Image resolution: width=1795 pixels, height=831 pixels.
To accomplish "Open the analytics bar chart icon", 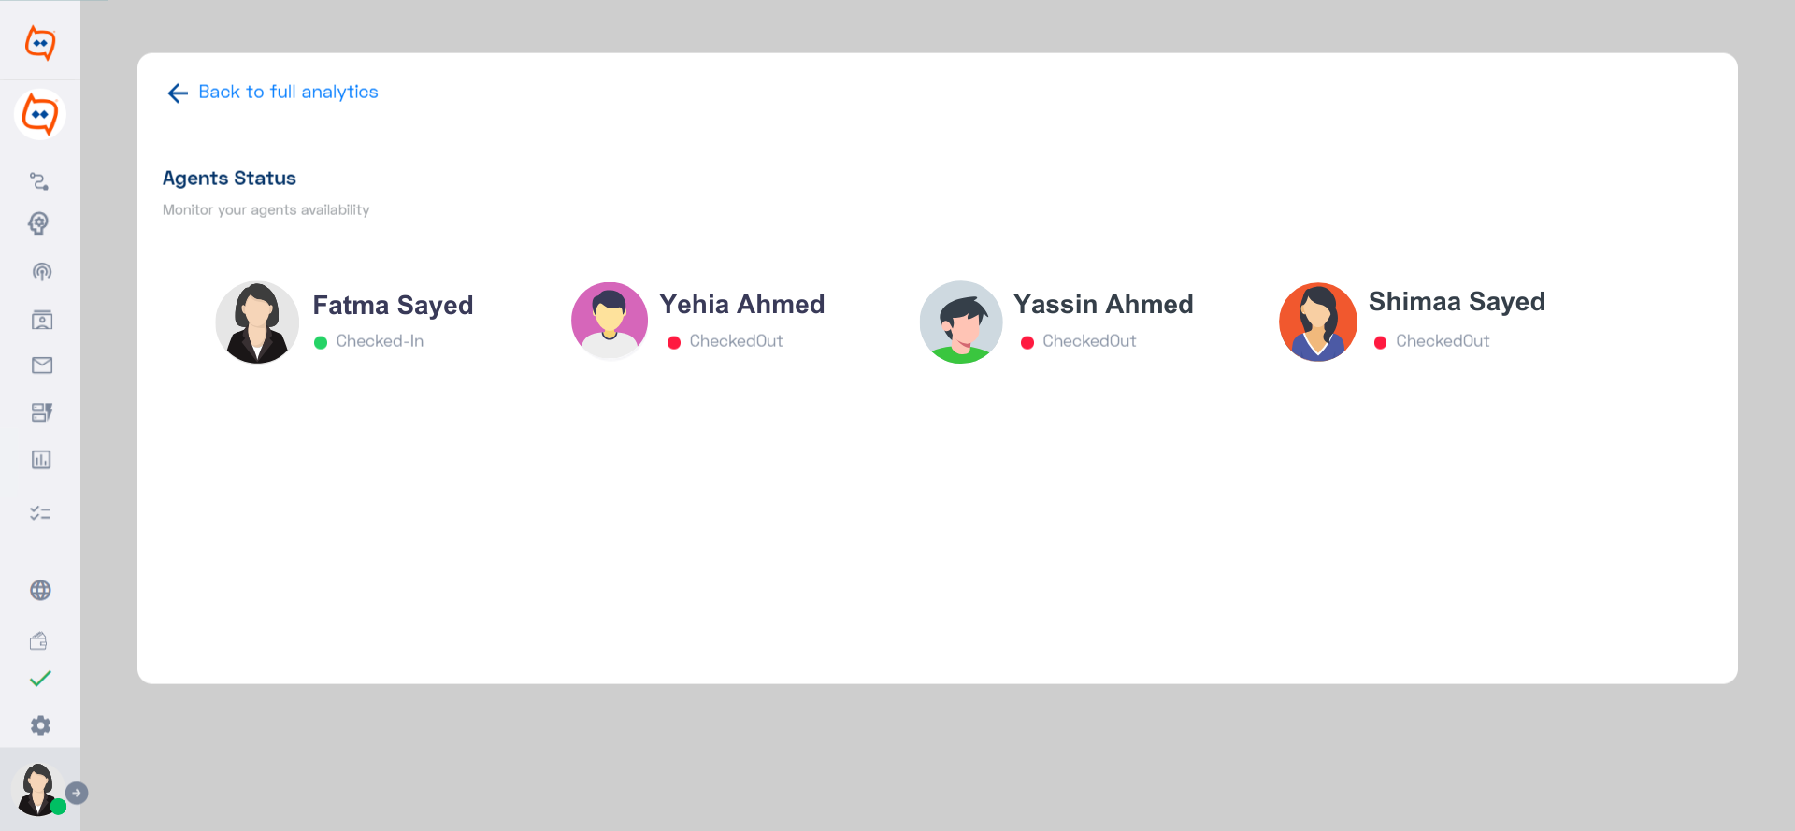I will click(41, 460).
